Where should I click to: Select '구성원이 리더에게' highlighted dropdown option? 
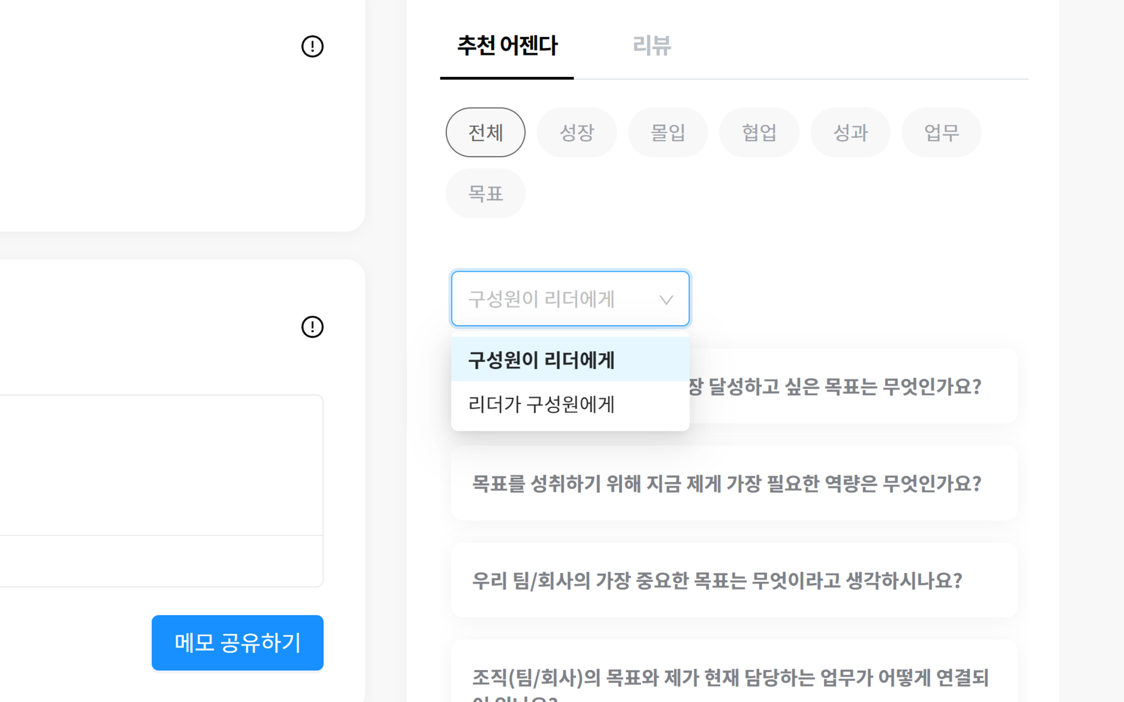[542, 359]
